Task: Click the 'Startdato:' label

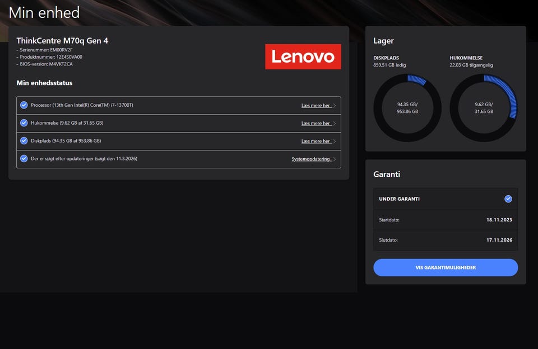Action: pyautogui.click(x=389, y=220)
